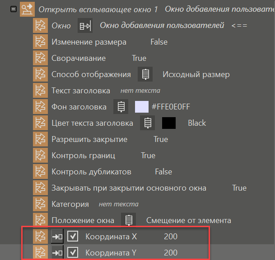The image size is (275, 260).
Task: Edit the 'Координата X' value 200
Action: point(171,237)
